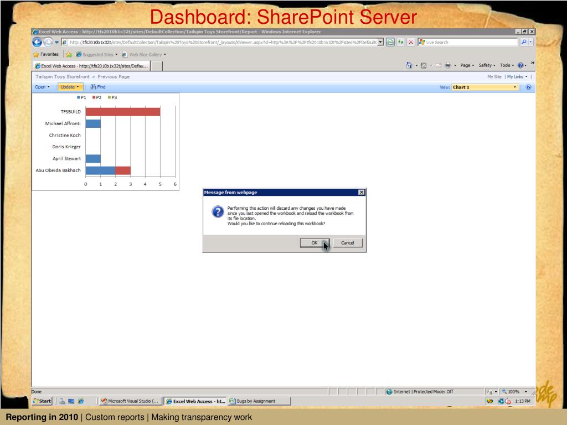Click the red Stop loading icon
The width and height of the screenshot is (567, 425).
[x=411, y=42]
